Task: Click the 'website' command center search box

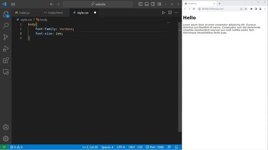Action: [x=98, y=4]
